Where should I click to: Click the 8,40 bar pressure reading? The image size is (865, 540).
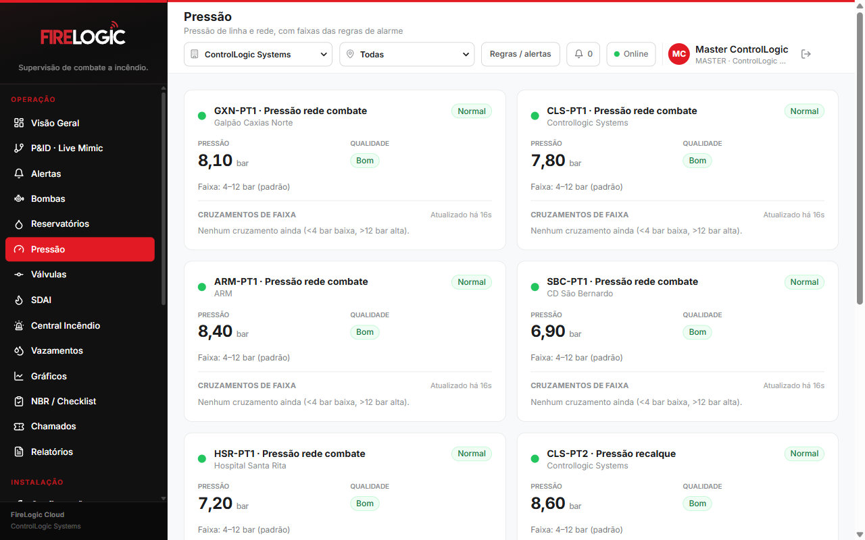tap(223, 332)
